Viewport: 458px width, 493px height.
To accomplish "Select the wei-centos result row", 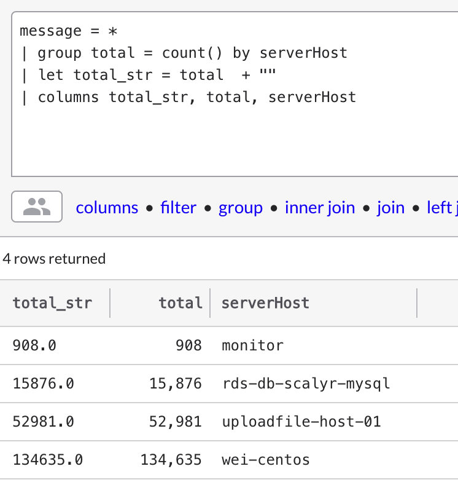I will coord(265,459).
